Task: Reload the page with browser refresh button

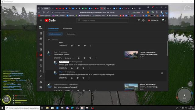Action: tap(48, 12)
